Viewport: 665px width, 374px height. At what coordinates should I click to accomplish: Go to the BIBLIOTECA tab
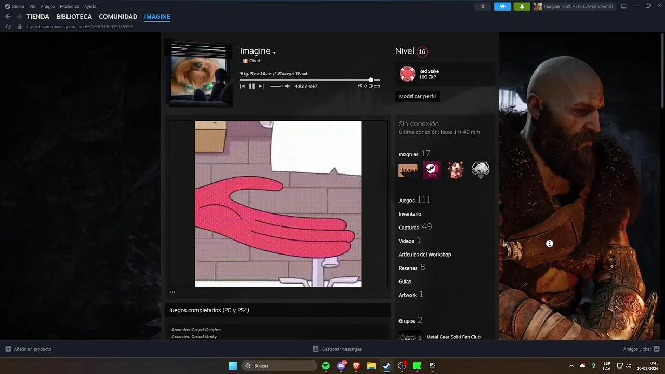pos(74,17)
